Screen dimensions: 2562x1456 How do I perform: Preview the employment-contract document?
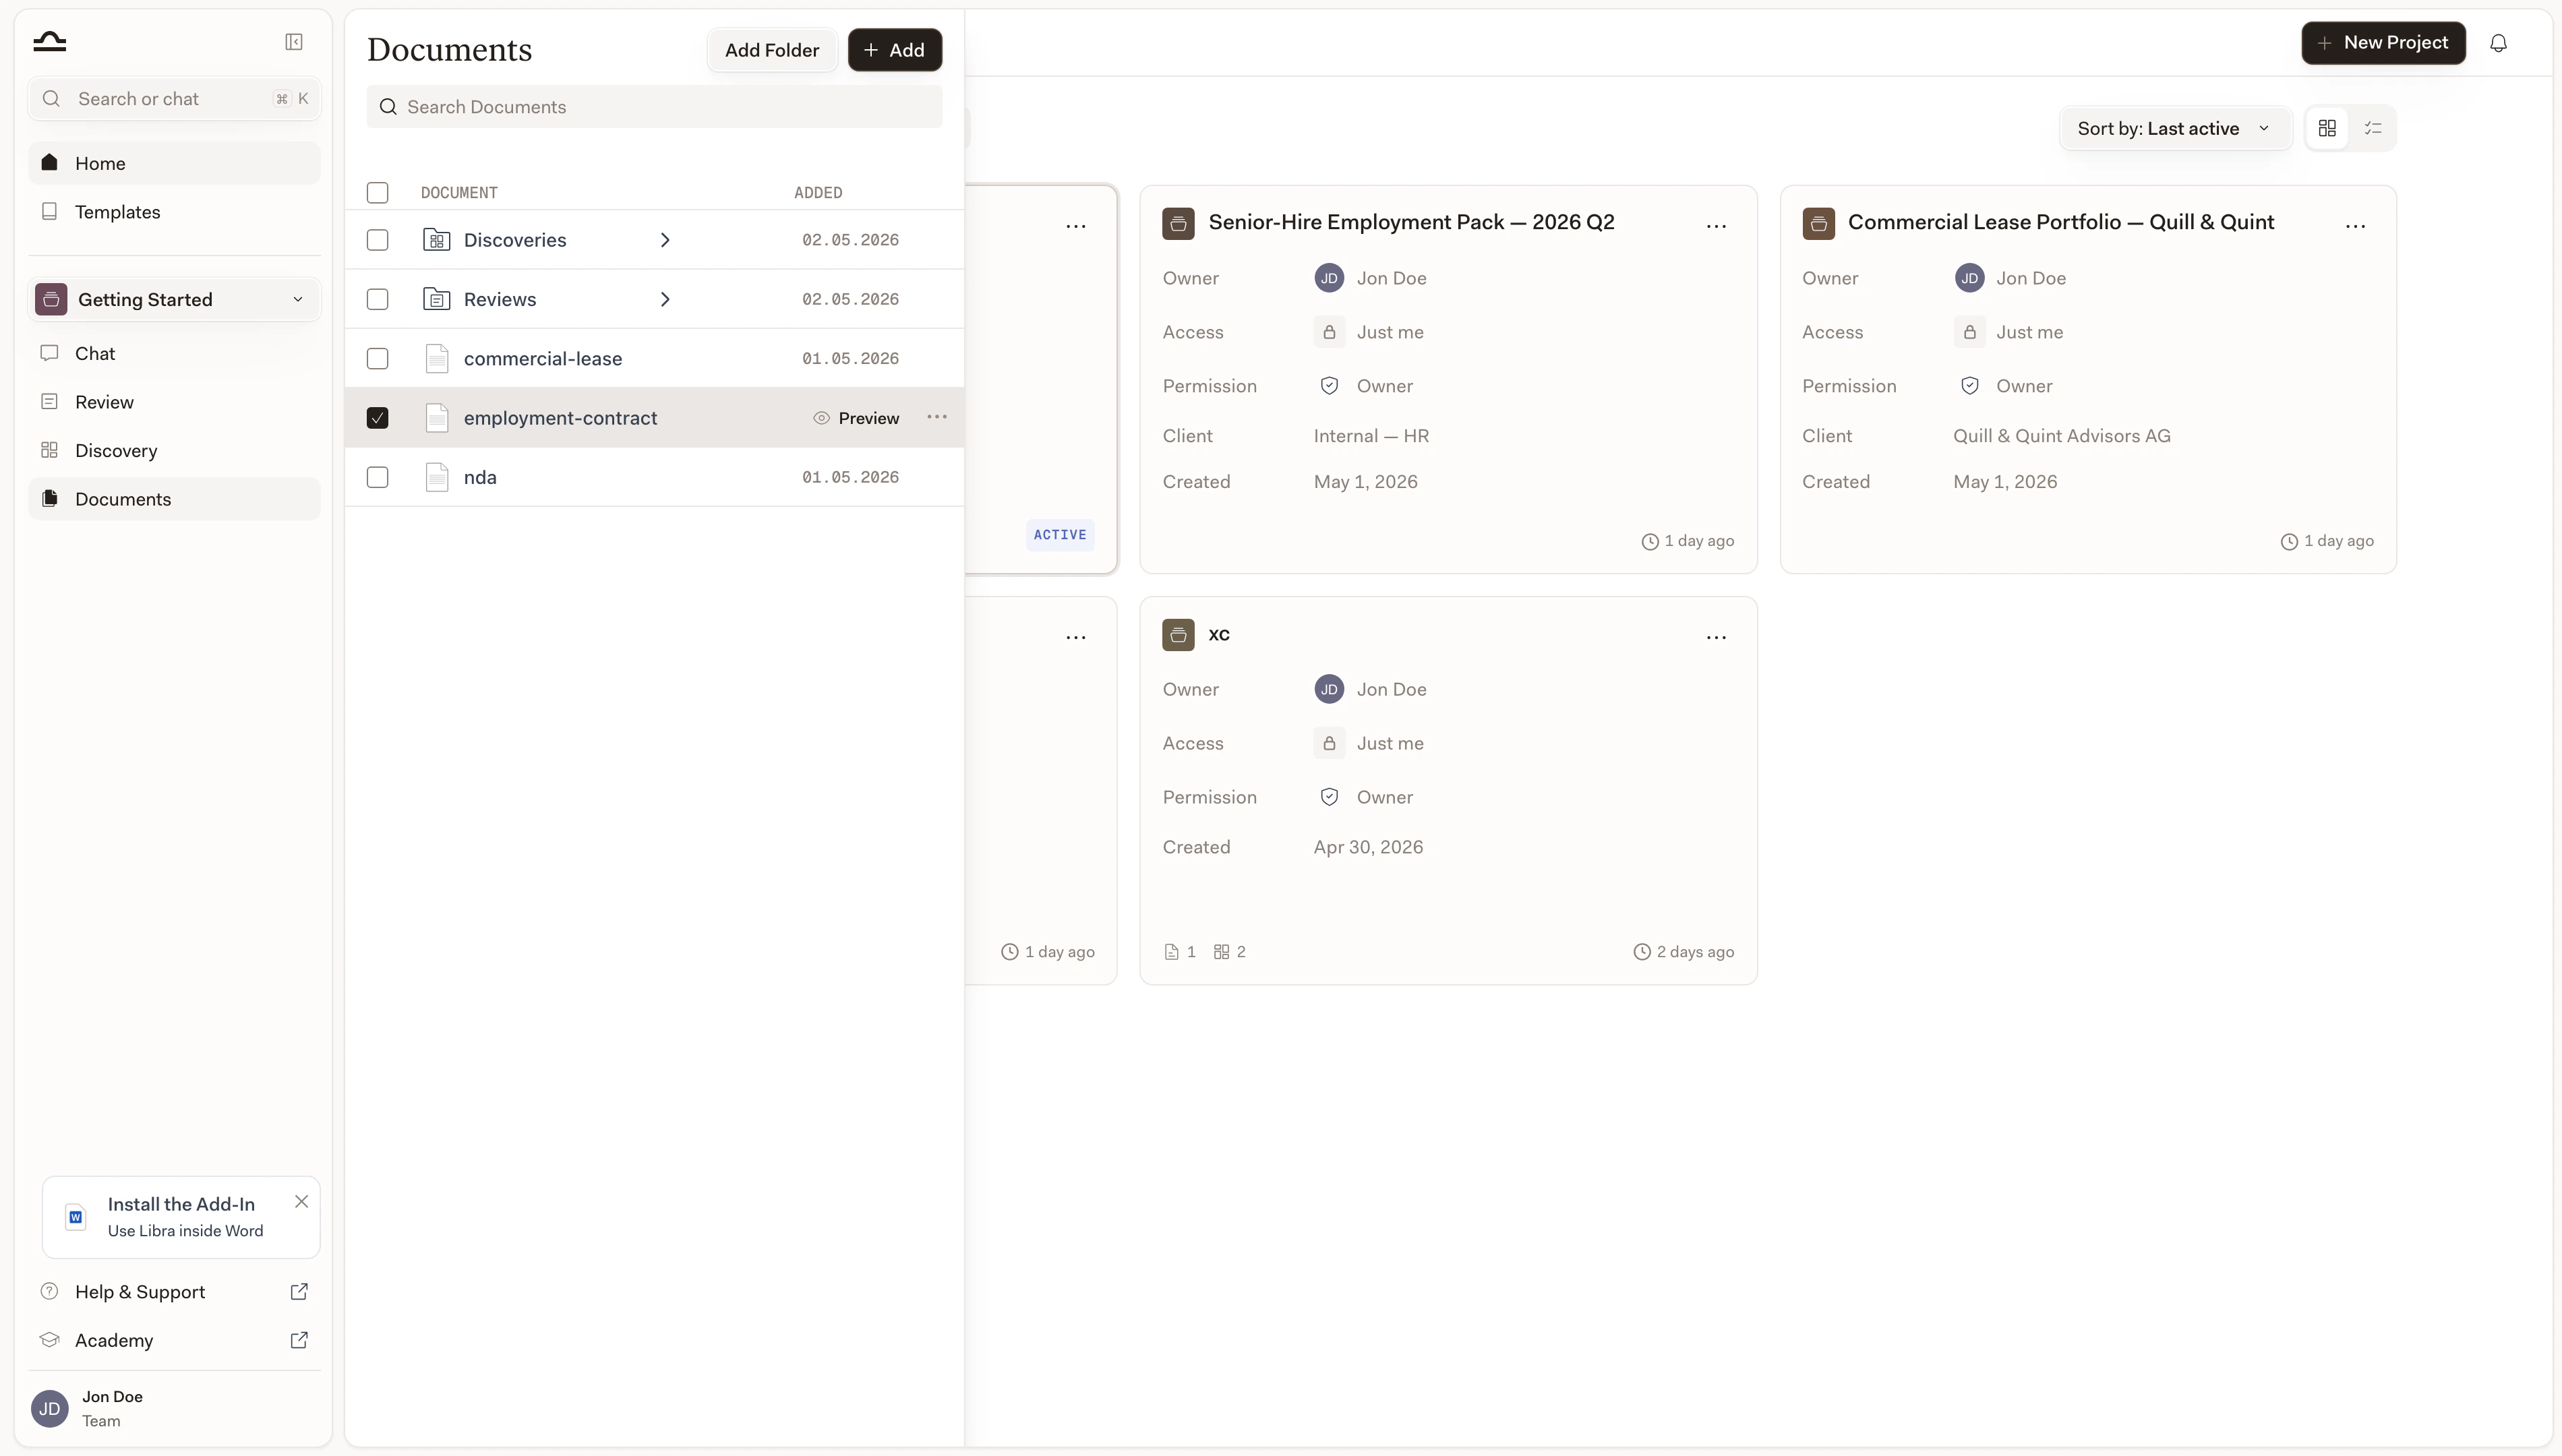(x=856, y=418)
